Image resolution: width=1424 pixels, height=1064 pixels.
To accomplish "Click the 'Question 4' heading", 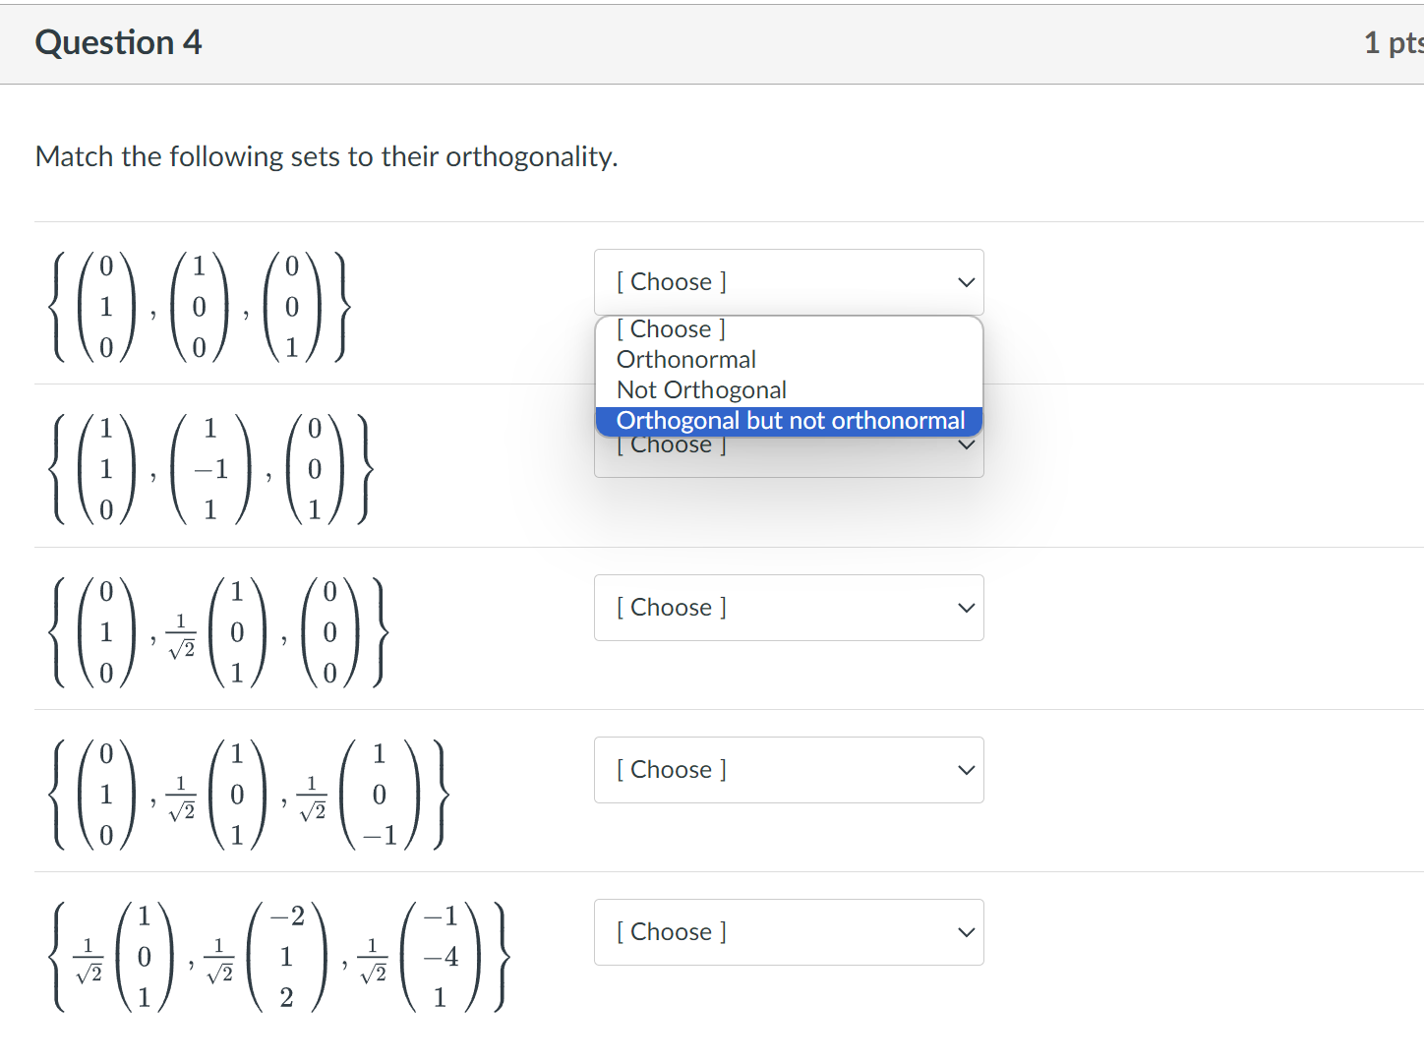I will coord(118,42).
